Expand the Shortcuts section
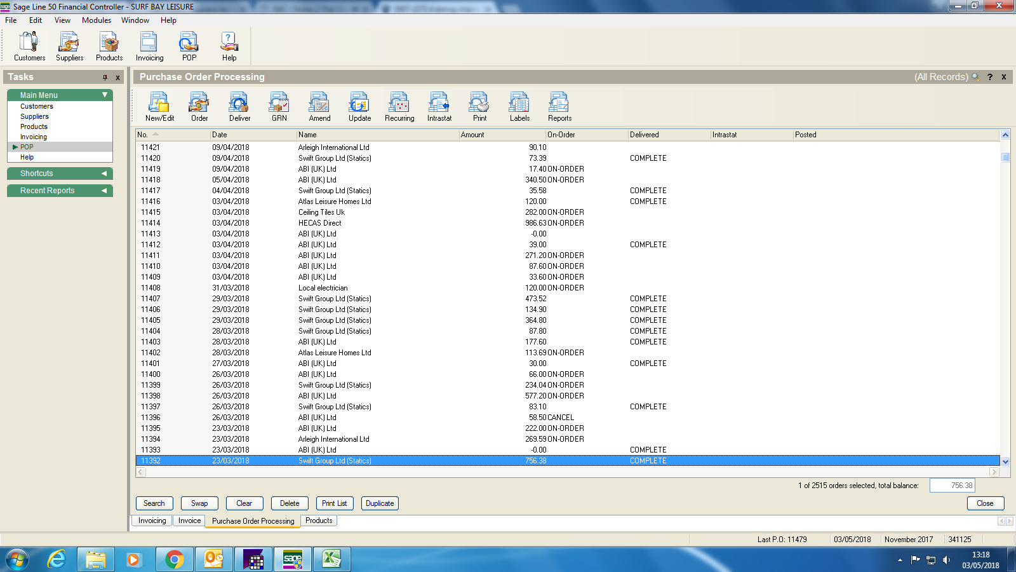Screen dimensions: 1016x572 point(104,174)
